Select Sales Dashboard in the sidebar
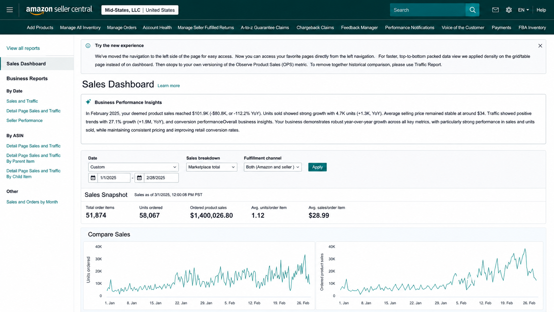The image size is (554, 312). click(x=37, y=64)
